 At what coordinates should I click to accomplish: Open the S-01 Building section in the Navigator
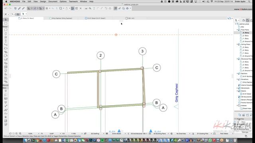coord(246,76)
